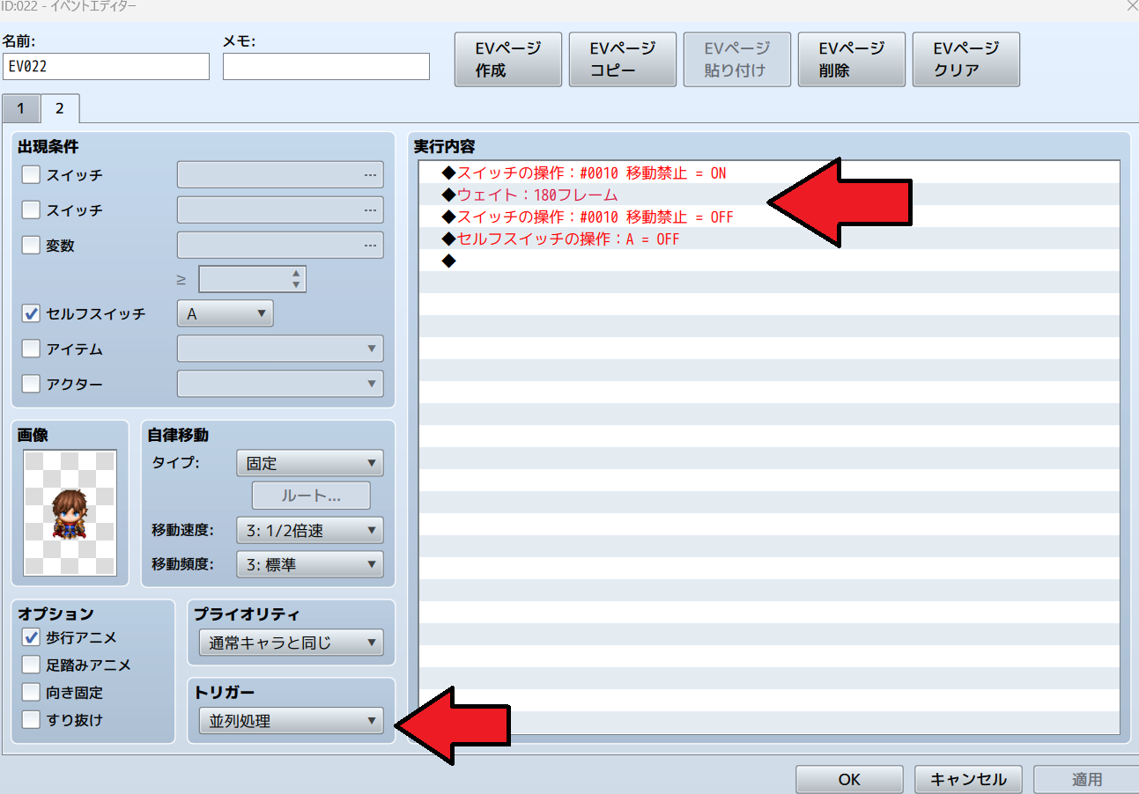Click the EVページクリア button

(966, 59)
